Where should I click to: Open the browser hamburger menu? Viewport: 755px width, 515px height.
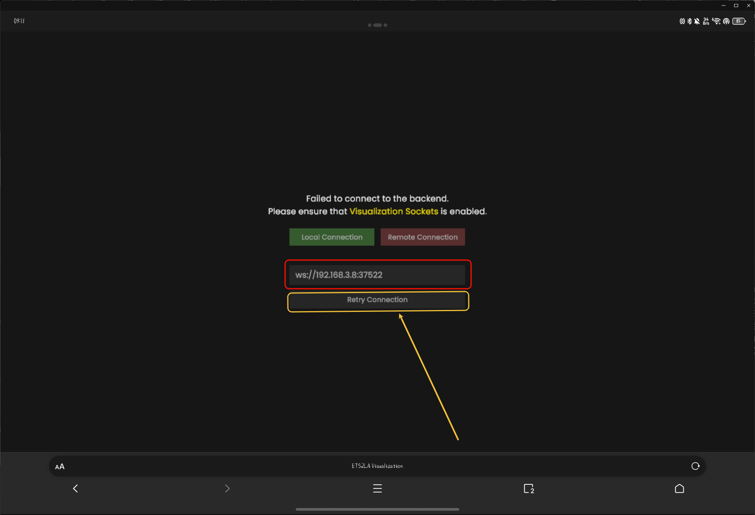(377, 488)
